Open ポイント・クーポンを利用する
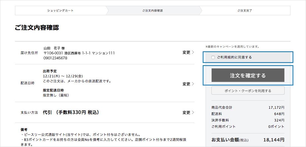 coord(248,91)
